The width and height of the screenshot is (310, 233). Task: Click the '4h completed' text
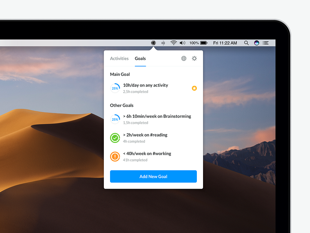coord(134,141)
